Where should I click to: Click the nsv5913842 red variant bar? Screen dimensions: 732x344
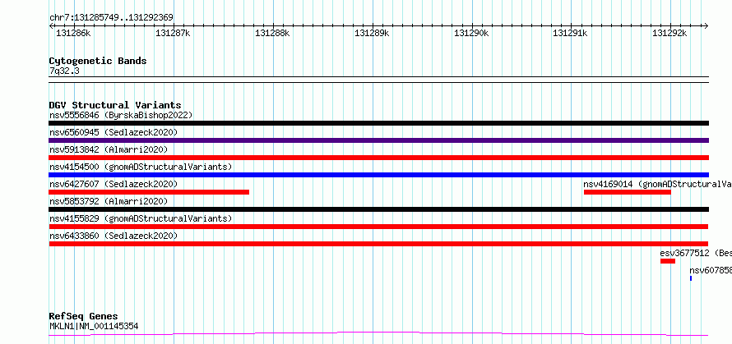point(378,158)
